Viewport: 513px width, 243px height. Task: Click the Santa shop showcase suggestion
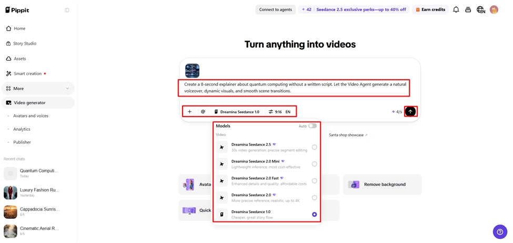(348, 135)
